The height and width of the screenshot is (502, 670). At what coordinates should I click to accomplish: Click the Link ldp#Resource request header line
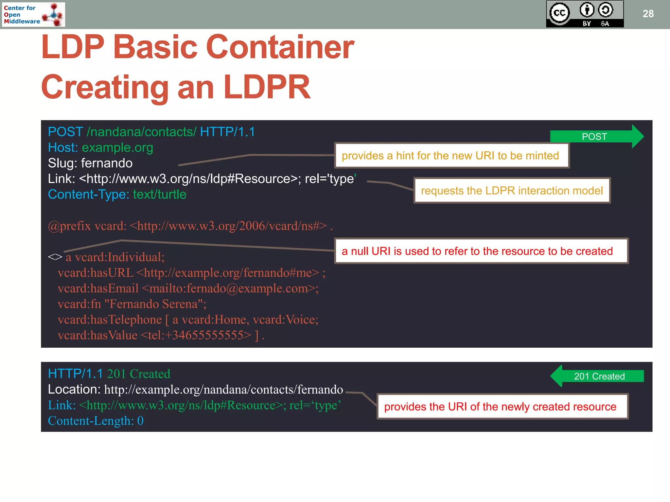tap(202, 179)
